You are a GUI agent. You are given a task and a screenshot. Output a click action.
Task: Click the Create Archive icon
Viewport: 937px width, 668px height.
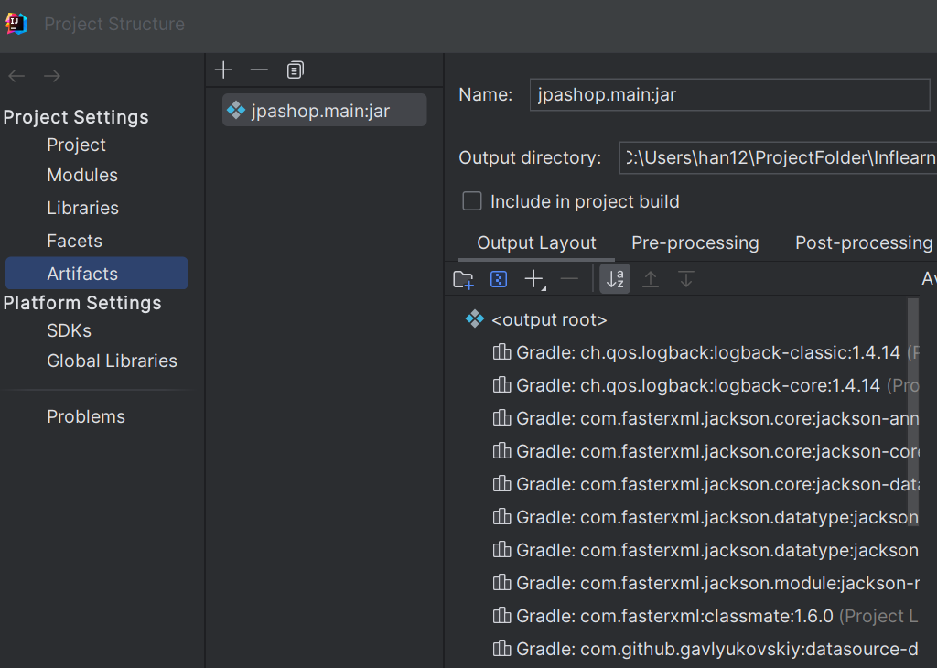[499, 280]
